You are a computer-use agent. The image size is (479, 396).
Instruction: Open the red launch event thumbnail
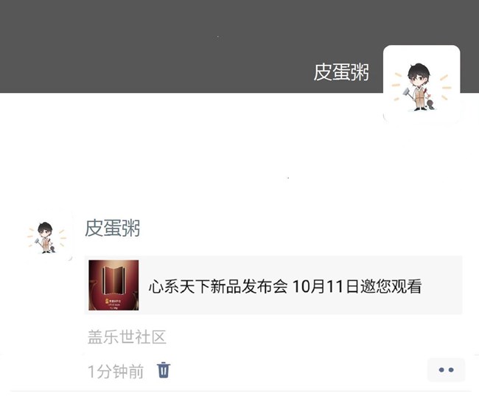coord(113,285)
